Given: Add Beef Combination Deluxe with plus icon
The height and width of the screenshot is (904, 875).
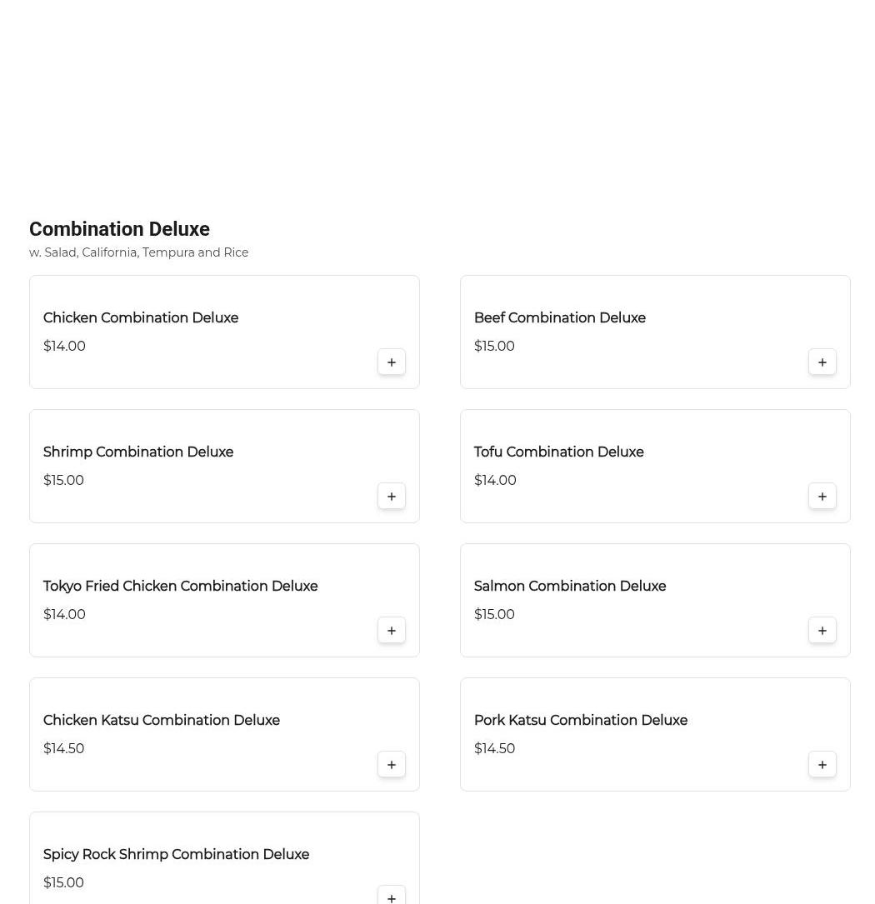Looking at the screenshot, I should pos(822,362).
